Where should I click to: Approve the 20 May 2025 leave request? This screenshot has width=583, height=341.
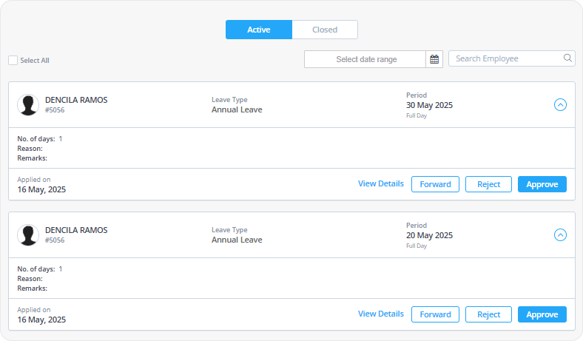pyautogui.click(x=542, y=314)
